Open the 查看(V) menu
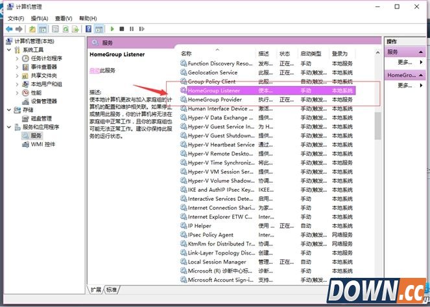 coord(64,18)
